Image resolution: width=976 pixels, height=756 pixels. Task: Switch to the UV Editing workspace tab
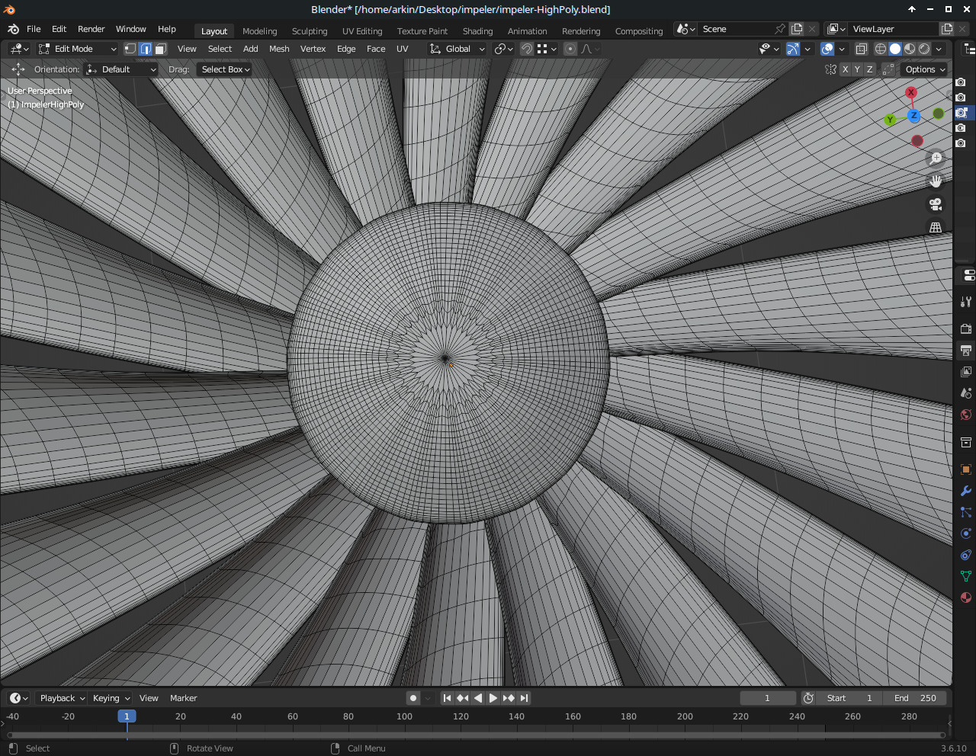pos(362,31)
